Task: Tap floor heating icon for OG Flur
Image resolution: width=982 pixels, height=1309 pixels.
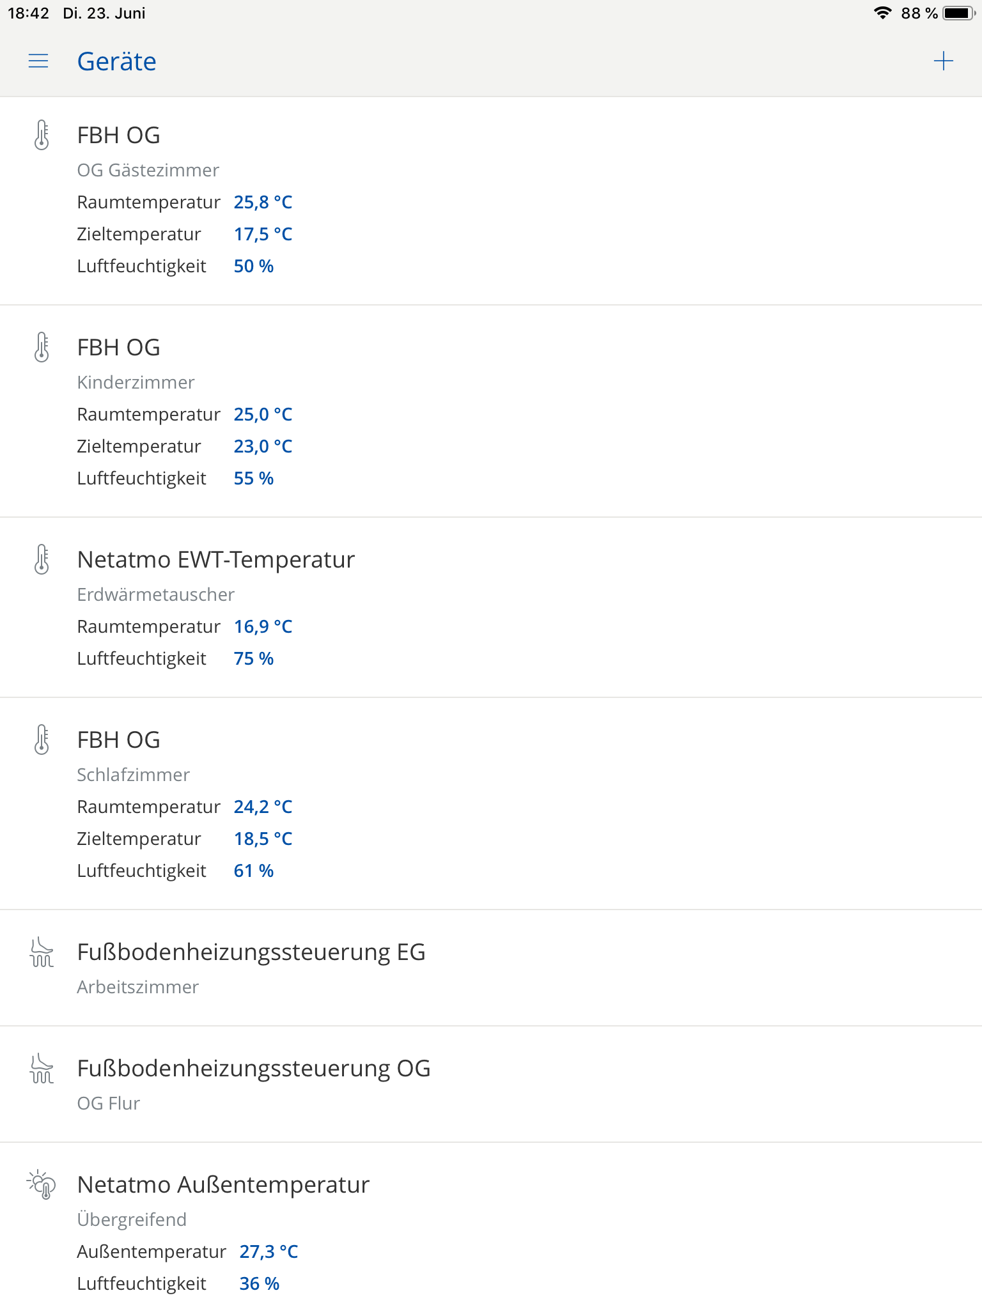Action: tap(42, 1069)
